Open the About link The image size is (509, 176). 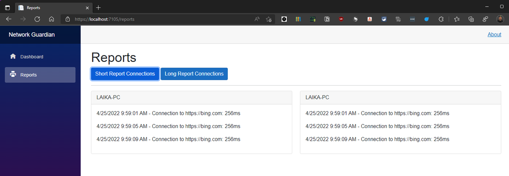coord(494,34)
